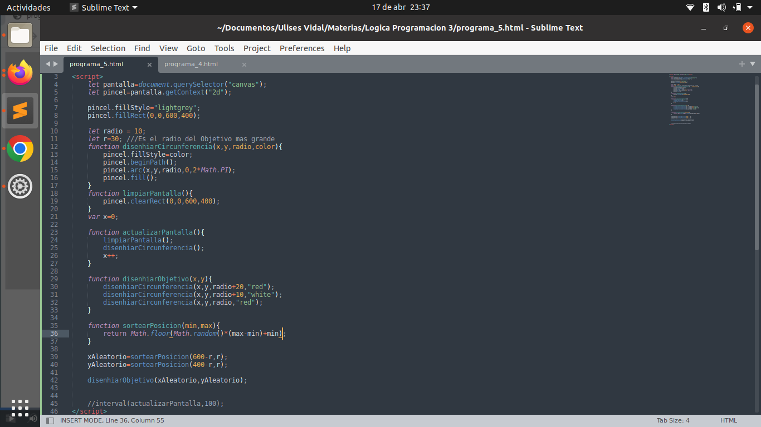Open the Find menu
This screenshot has height=427, width=761.
coord(142,48)
